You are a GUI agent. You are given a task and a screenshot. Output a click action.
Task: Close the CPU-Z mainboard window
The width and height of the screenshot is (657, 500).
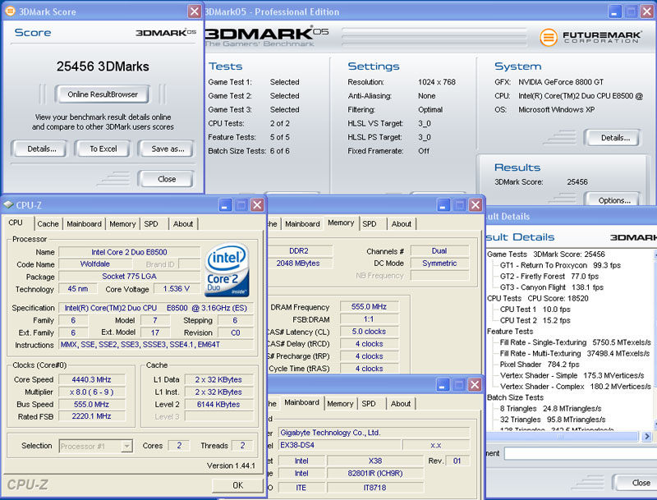(x=475, y=384)
